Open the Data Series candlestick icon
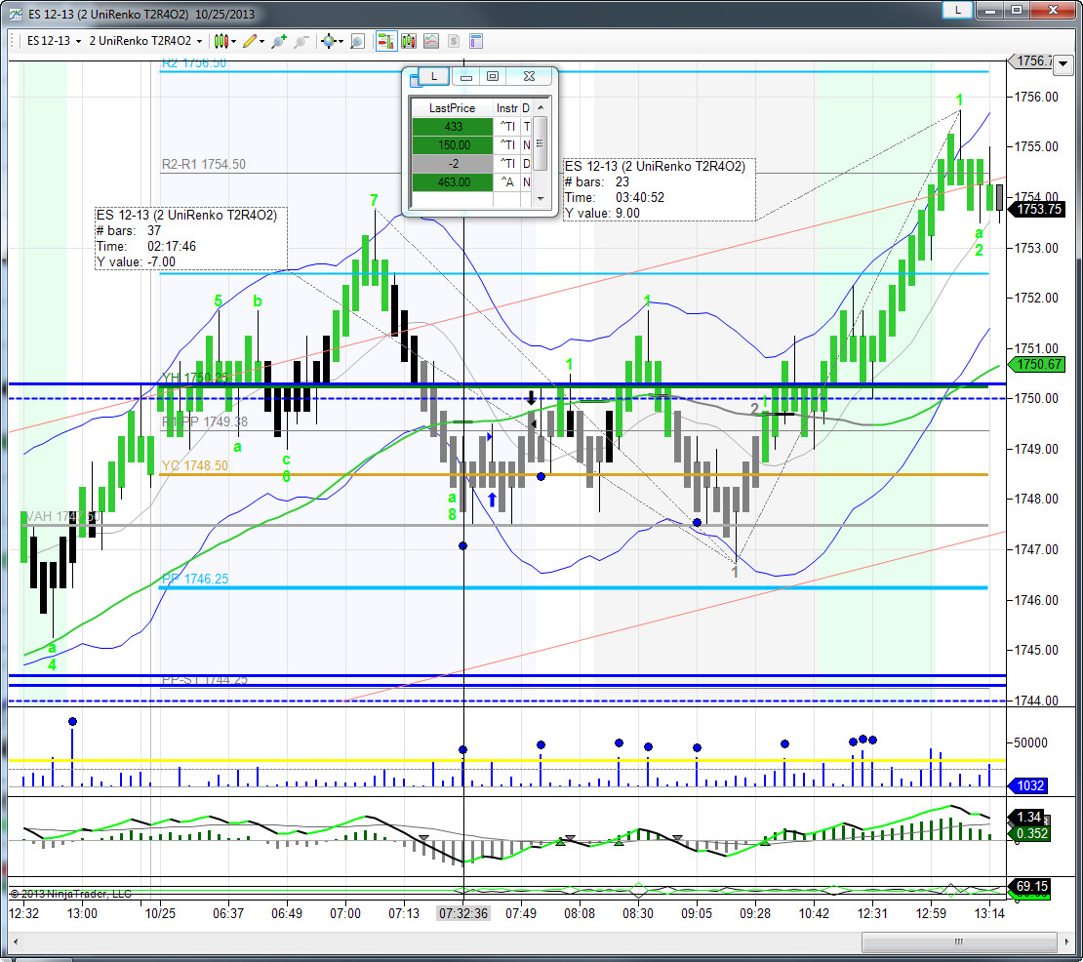 [409, 41]
